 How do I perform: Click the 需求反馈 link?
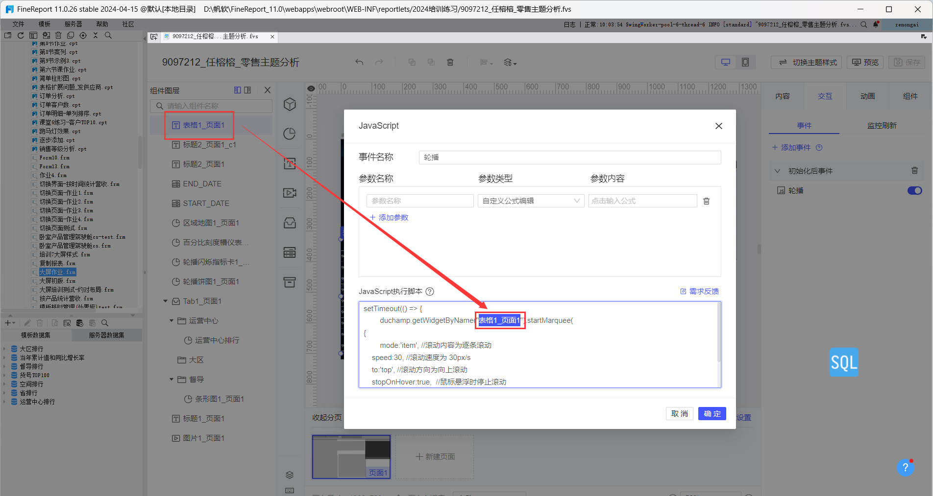click(x=700, y=292)
